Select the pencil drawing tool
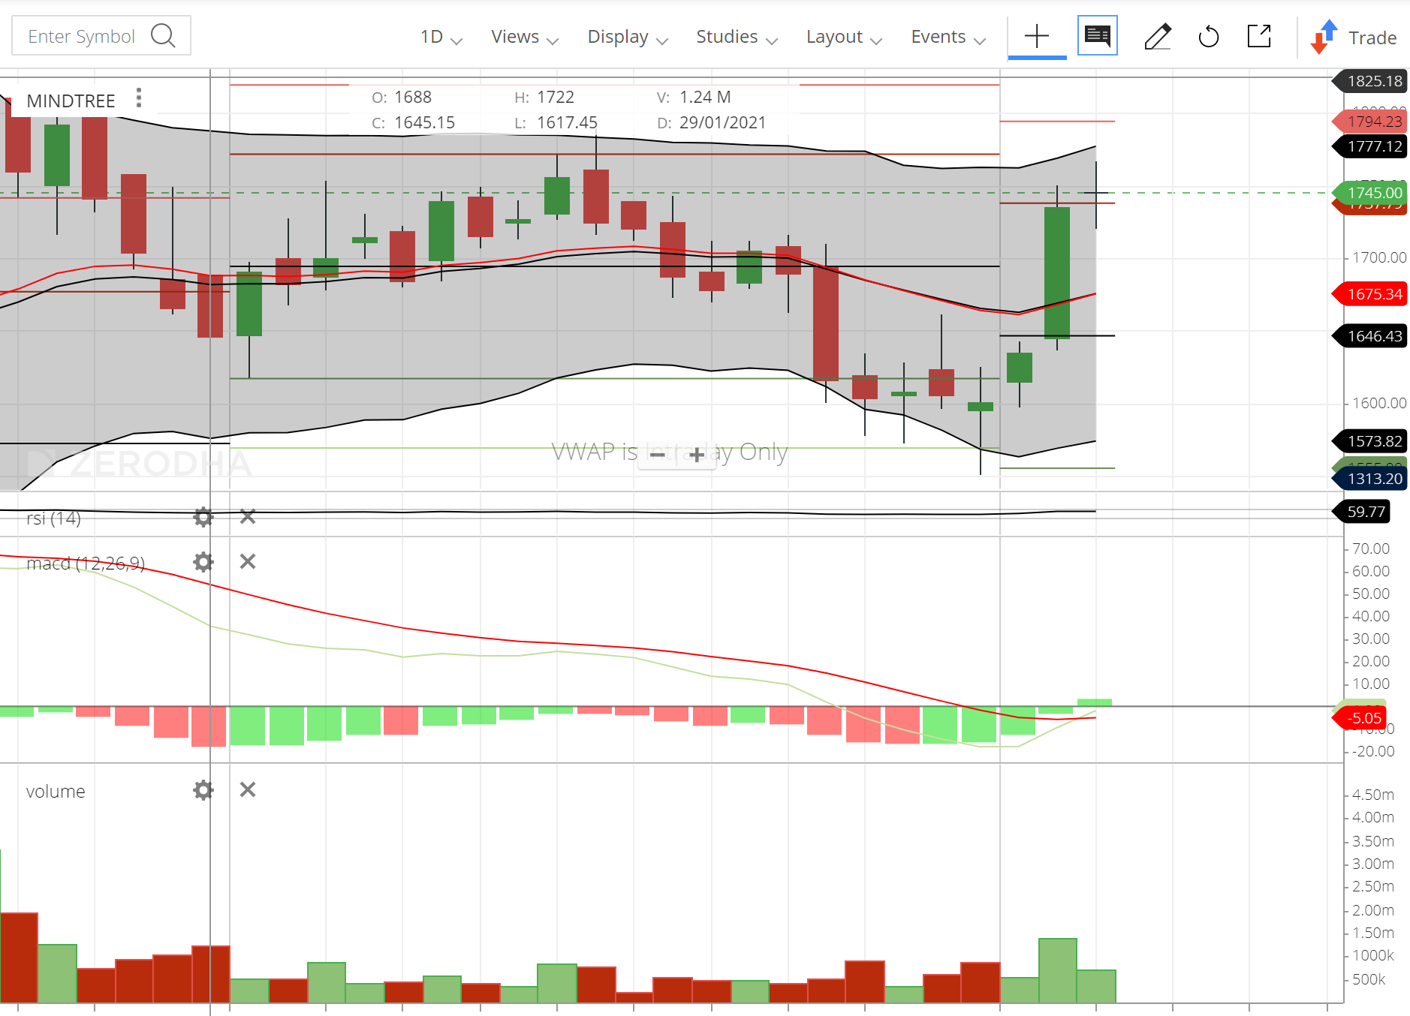The image size is (1410, 1016). pyautogui.click(x=1158, y=36)
